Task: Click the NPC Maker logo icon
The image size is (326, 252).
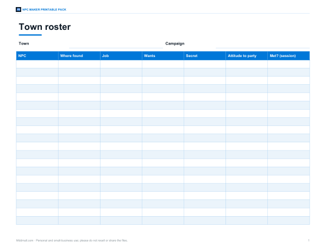Action: (18, 10)
